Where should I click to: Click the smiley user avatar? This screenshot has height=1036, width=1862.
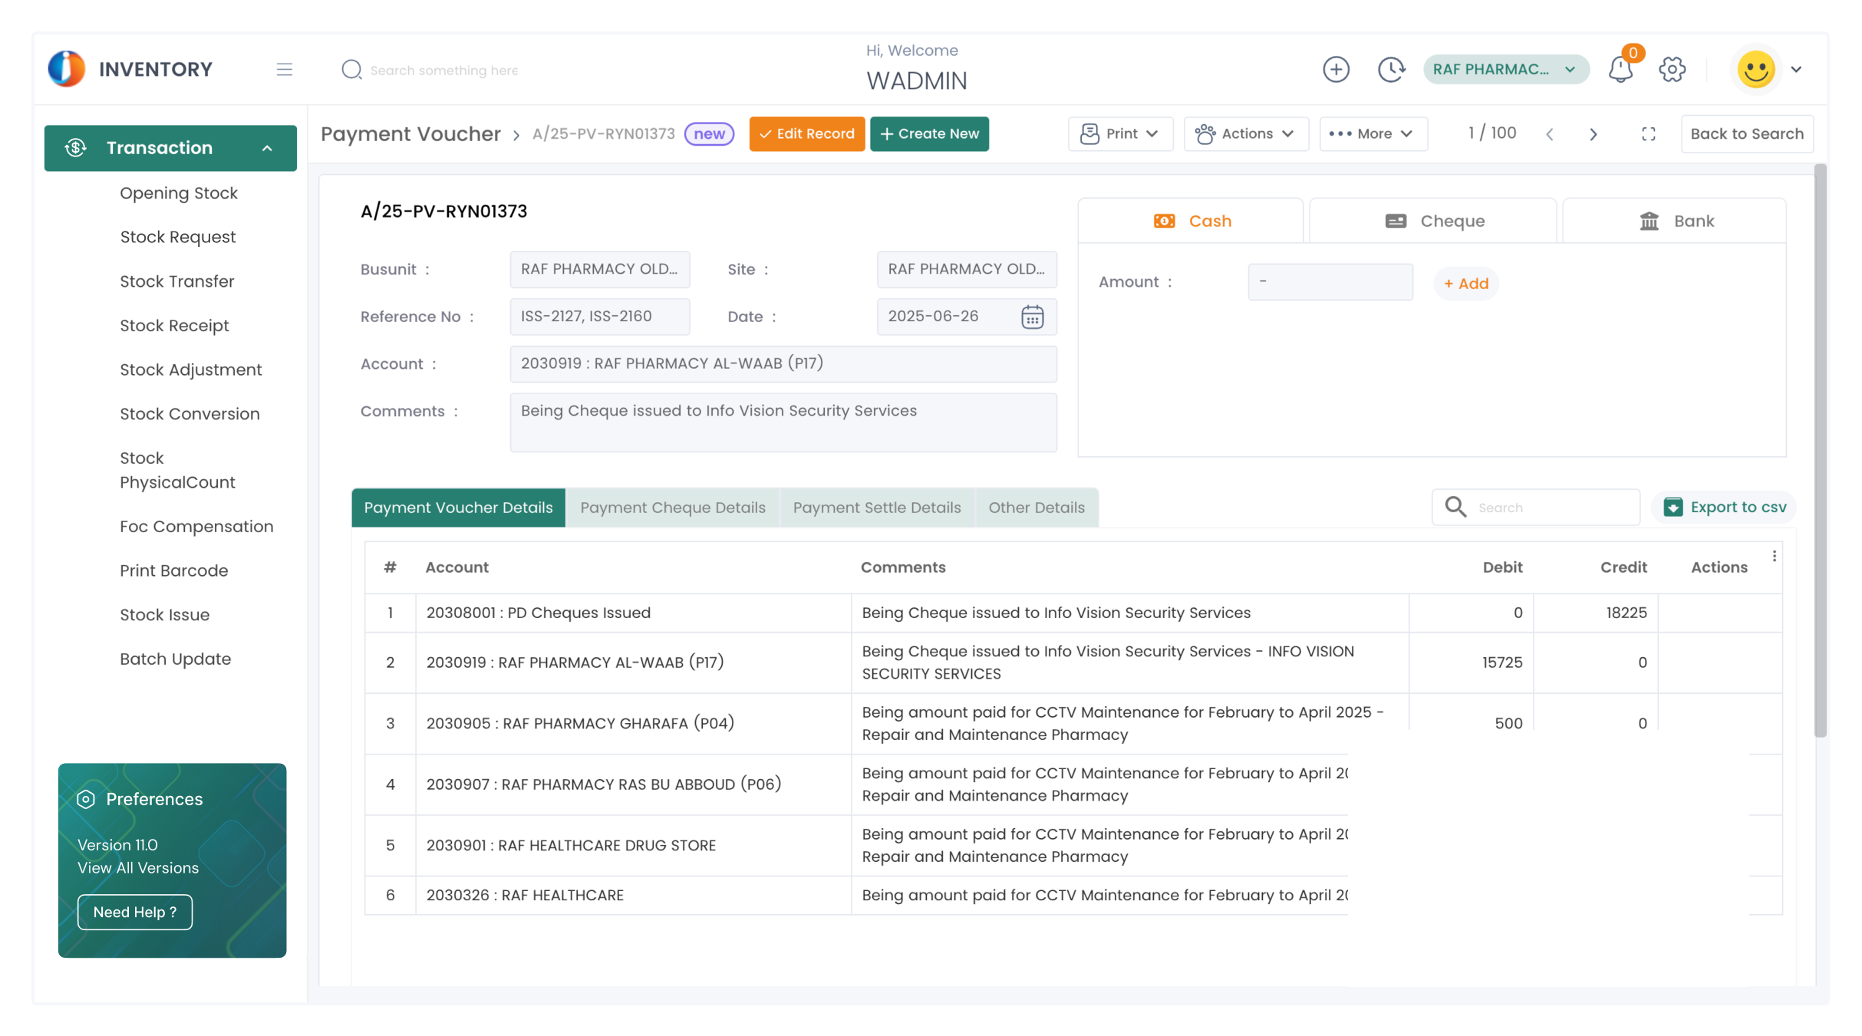[x=1756, y=70]
